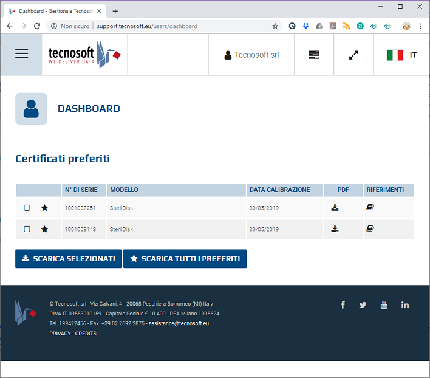Select checkbox for serial 1001007251
Image resolution: width=430 pixels, height=378 pixels.
click(27, 208)
